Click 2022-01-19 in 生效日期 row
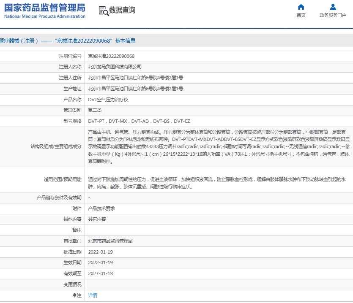353x303 pixels. (100, 262)
